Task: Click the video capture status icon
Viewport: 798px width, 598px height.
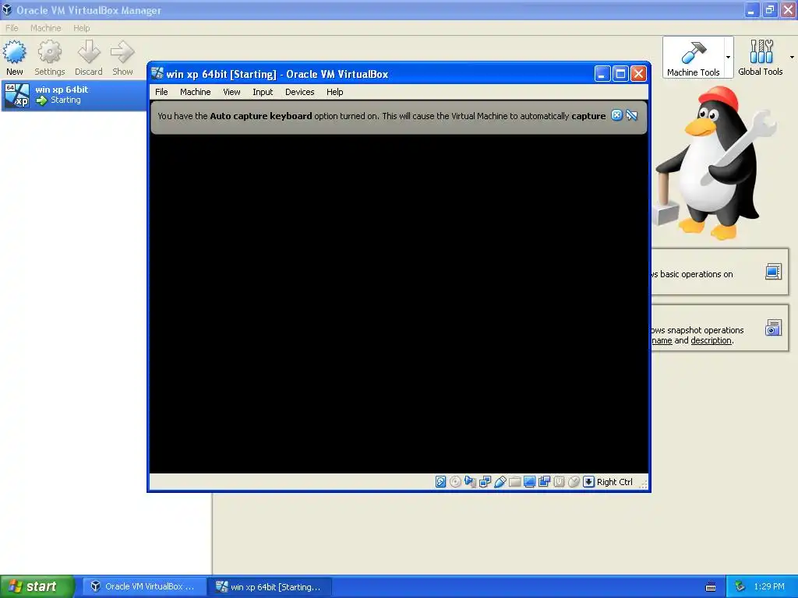Action: point(544,481)
